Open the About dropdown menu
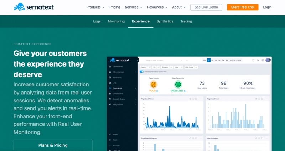Viewport: 285px width, 151px height. pyautogui.click(x=179, y=7)
